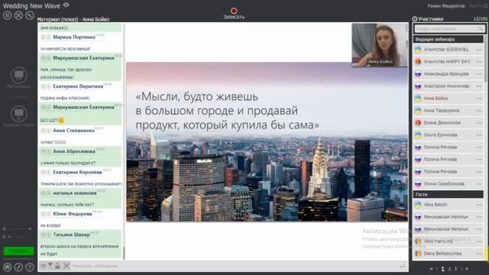Click the magnifier icon in participants search
Screen dimensions: 489x275
pyautogui.click(x=481, y=29)
